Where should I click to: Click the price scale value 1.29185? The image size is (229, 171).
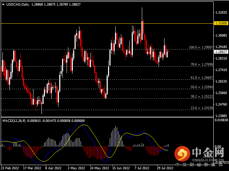[x=221, y=47]
